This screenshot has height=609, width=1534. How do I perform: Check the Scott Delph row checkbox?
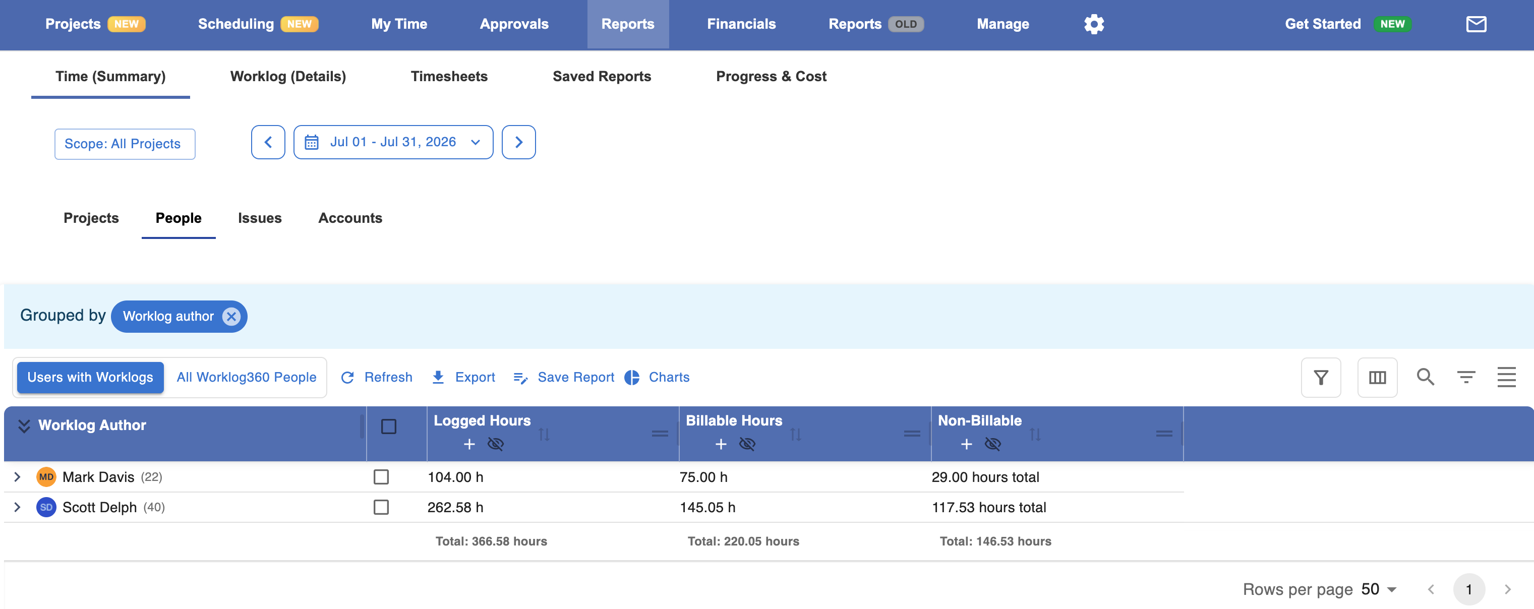click(381, 507)
